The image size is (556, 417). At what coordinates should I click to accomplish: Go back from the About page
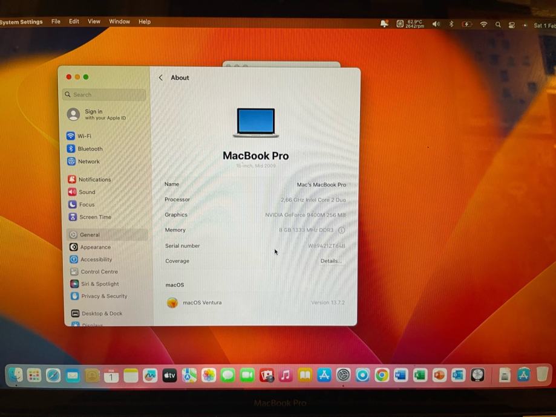coord(161,77)
